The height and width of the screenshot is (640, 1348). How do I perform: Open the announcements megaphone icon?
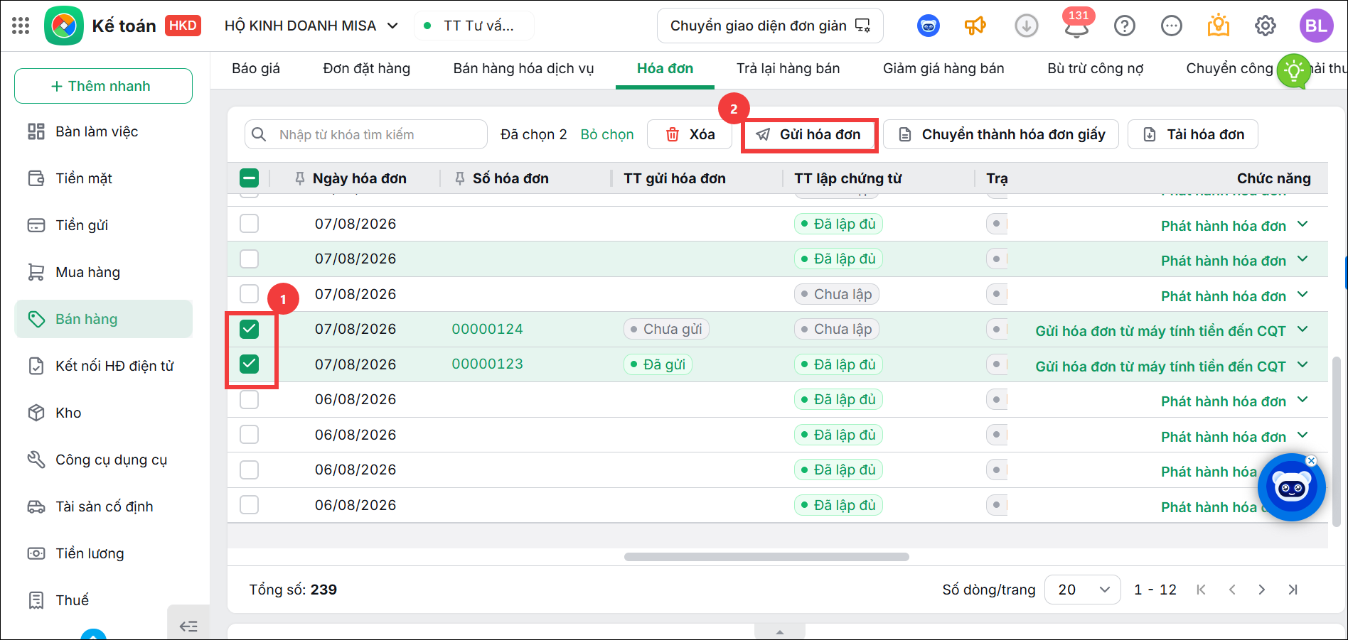coord(975,26)
